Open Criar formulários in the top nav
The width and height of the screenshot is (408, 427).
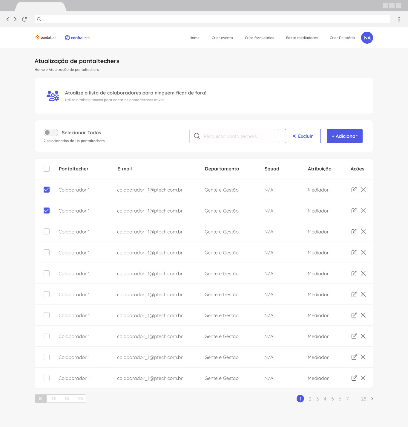(260, 38)
